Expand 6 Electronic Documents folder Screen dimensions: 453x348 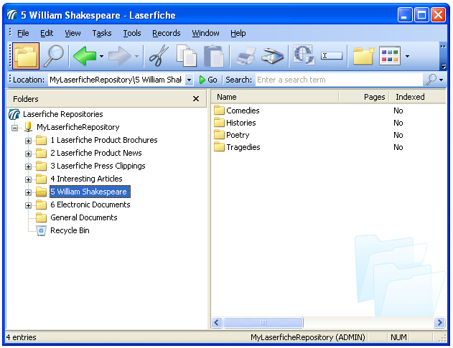click(28, 205)
